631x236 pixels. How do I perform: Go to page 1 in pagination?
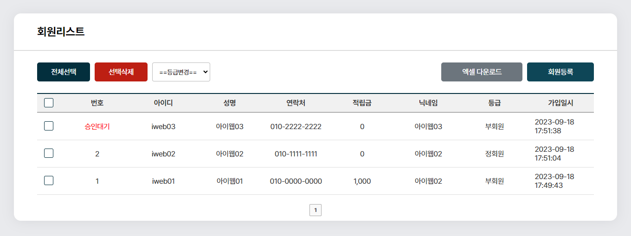[x=315, y=210]
